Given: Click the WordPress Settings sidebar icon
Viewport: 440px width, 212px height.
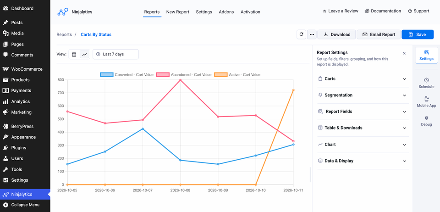Looking at the screenshot, I should point(5,180).
